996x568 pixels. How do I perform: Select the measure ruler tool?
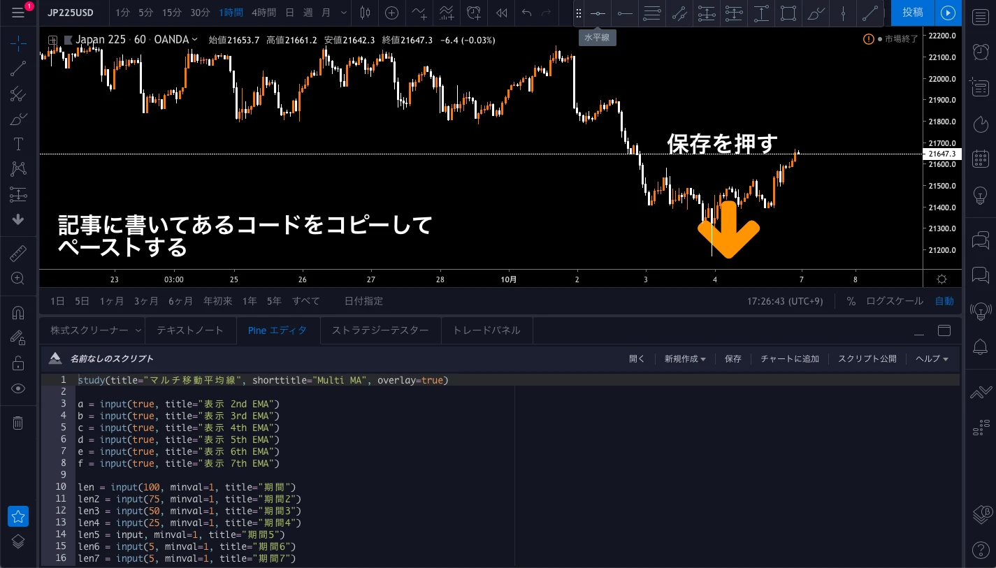[19, 253]
